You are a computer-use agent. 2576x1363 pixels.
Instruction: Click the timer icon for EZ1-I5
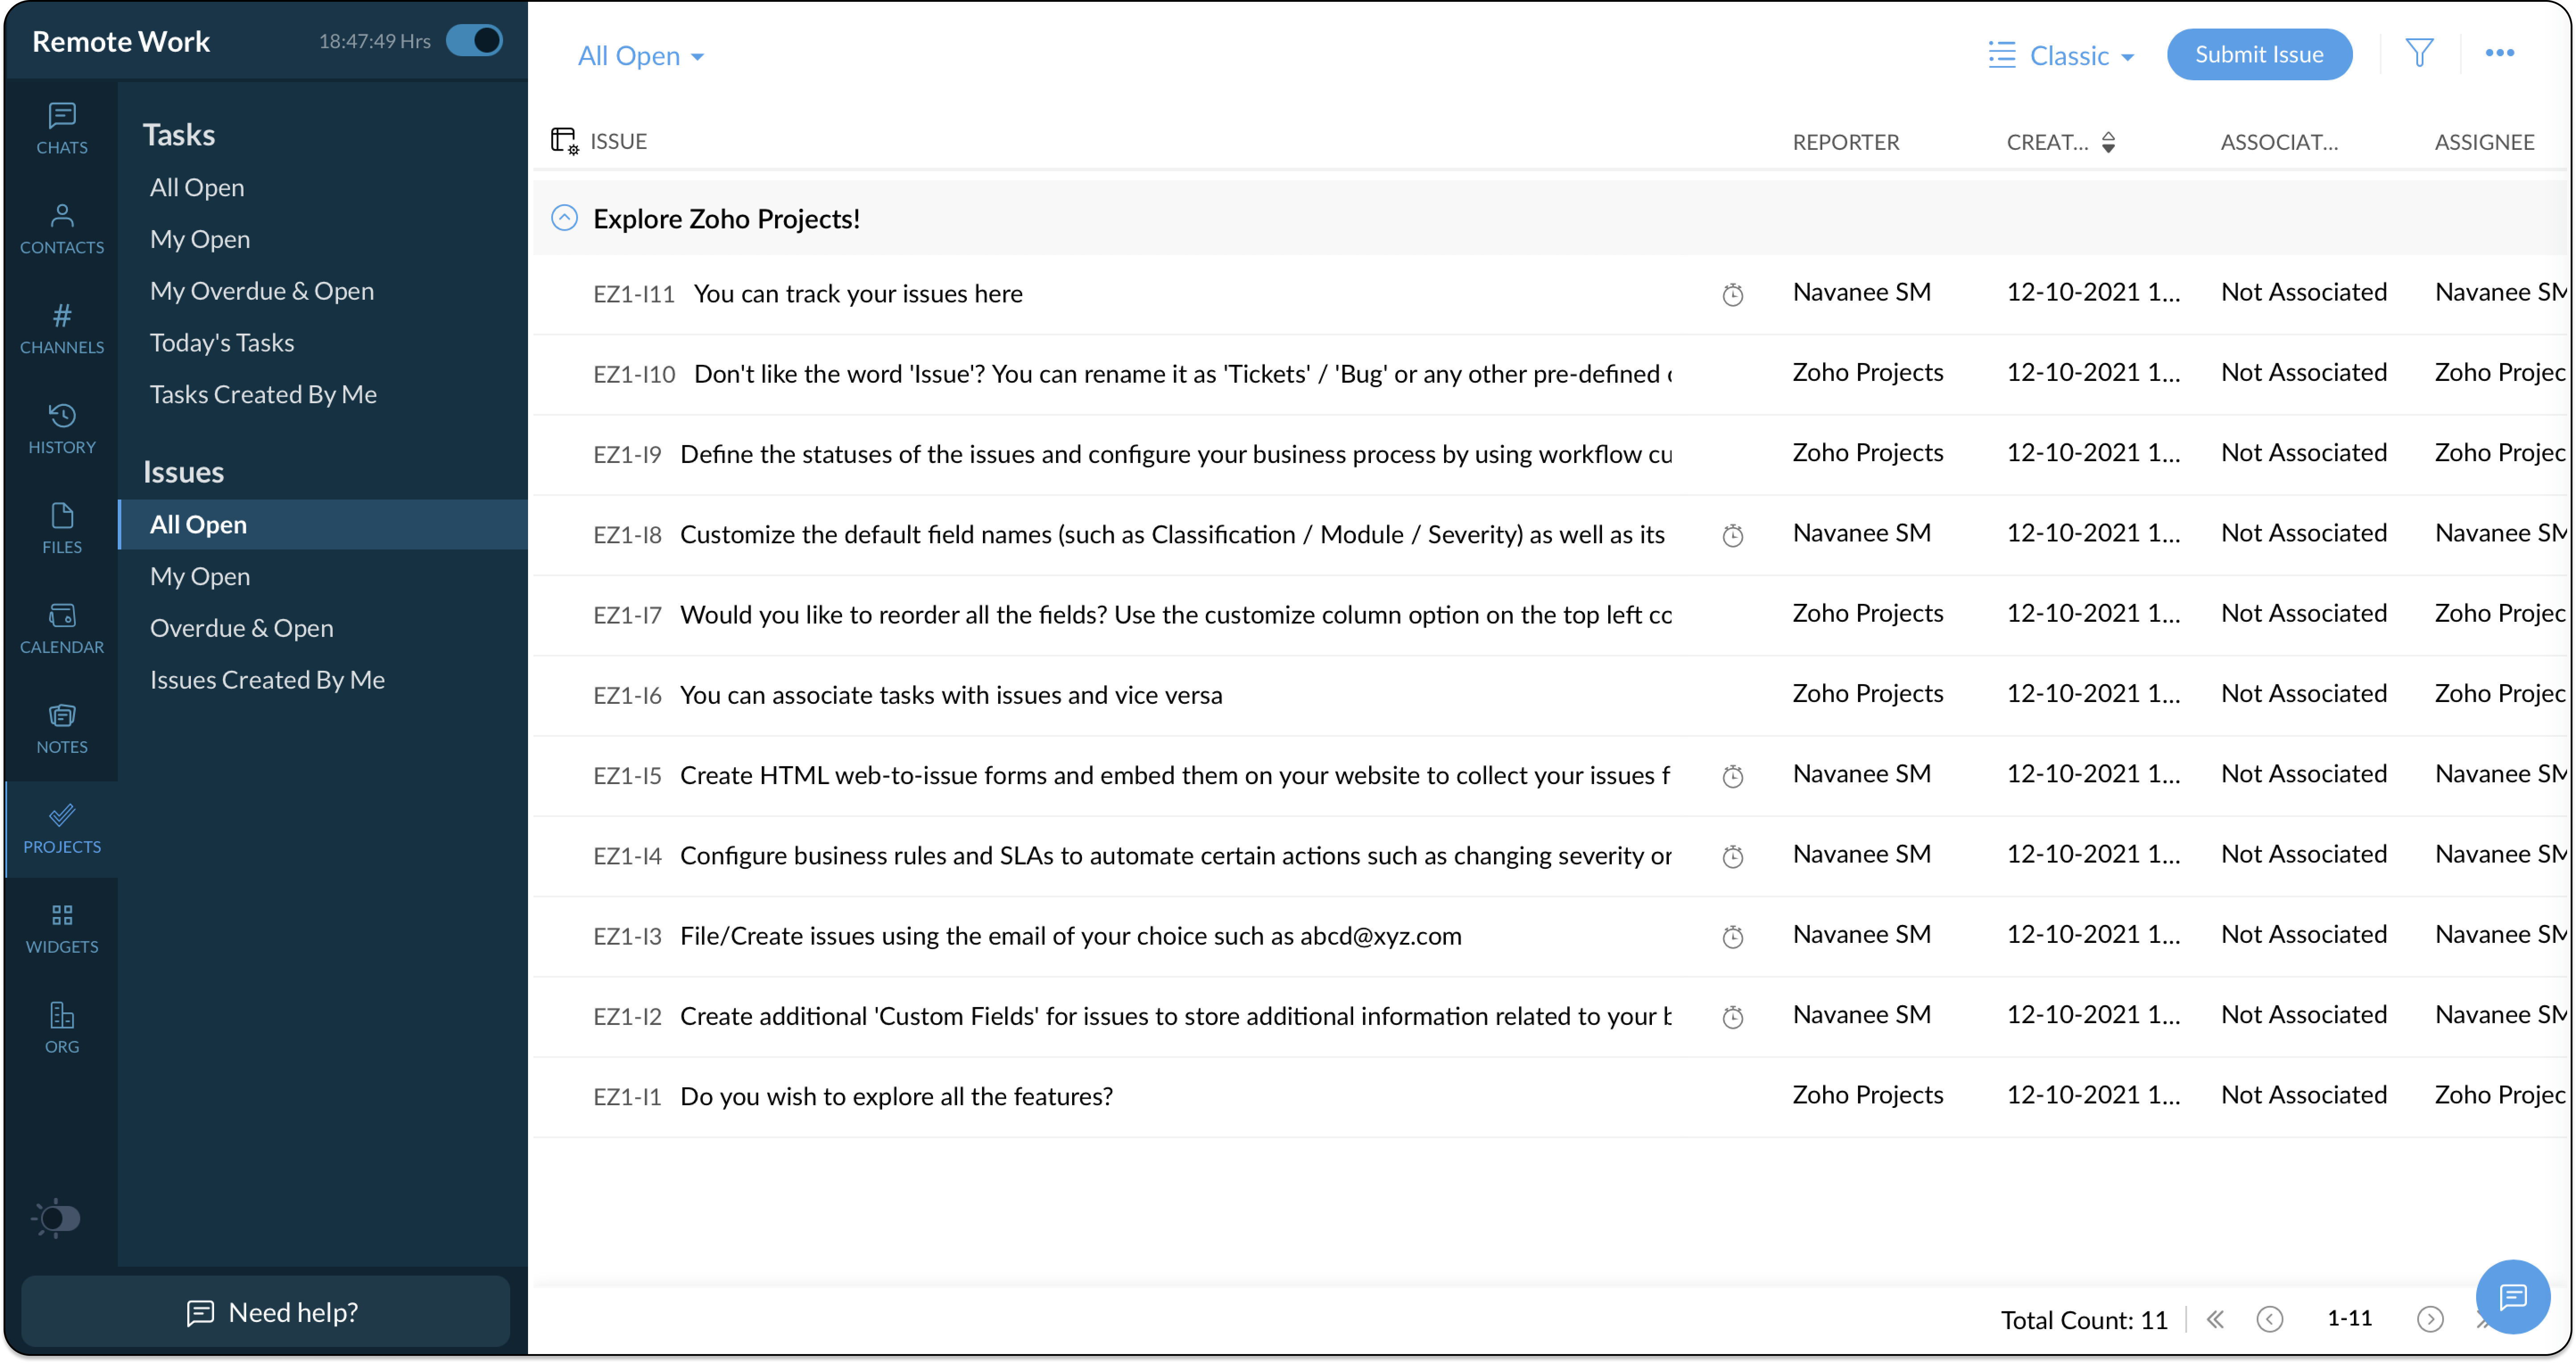pos(1733,776)
